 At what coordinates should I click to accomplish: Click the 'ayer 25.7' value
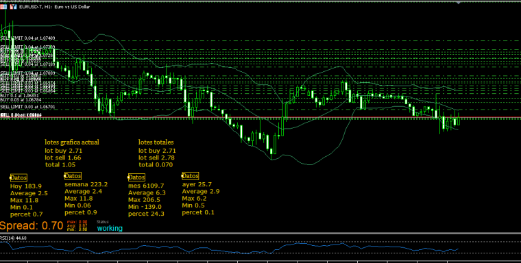pyautogui.click(x=197, y=184)
